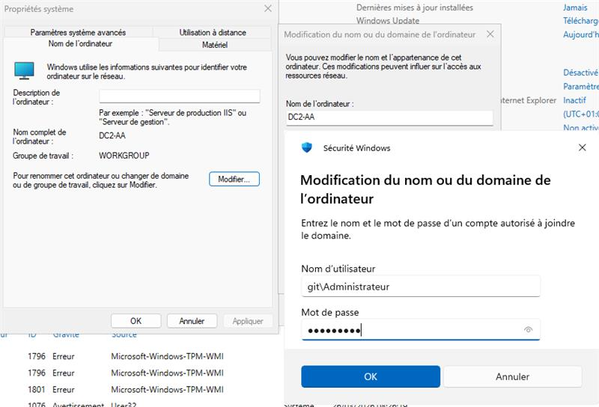The height and width of the screenshot is (407, 599).
Task: Click the Windows Security shield icon
Action: (x=307, y=147)
